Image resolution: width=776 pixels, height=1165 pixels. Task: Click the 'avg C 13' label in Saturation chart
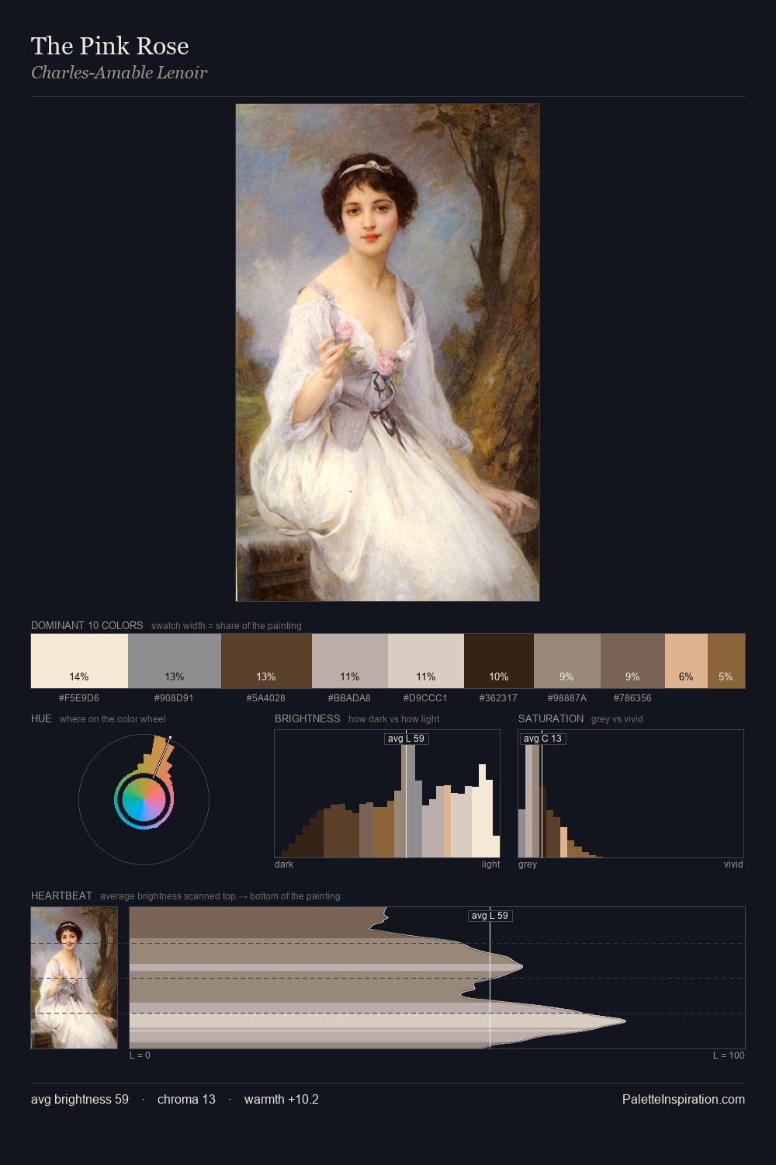[542, 739]
